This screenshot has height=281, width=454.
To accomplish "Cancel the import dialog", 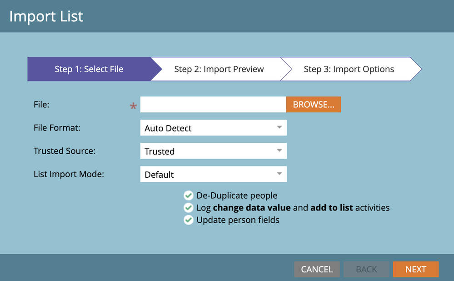I will pos(317,269).
